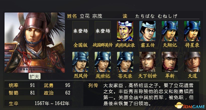This screenshot has height=110, width=206.
Task: Choose the 天翔记 portrait
Action: point(170,31)
